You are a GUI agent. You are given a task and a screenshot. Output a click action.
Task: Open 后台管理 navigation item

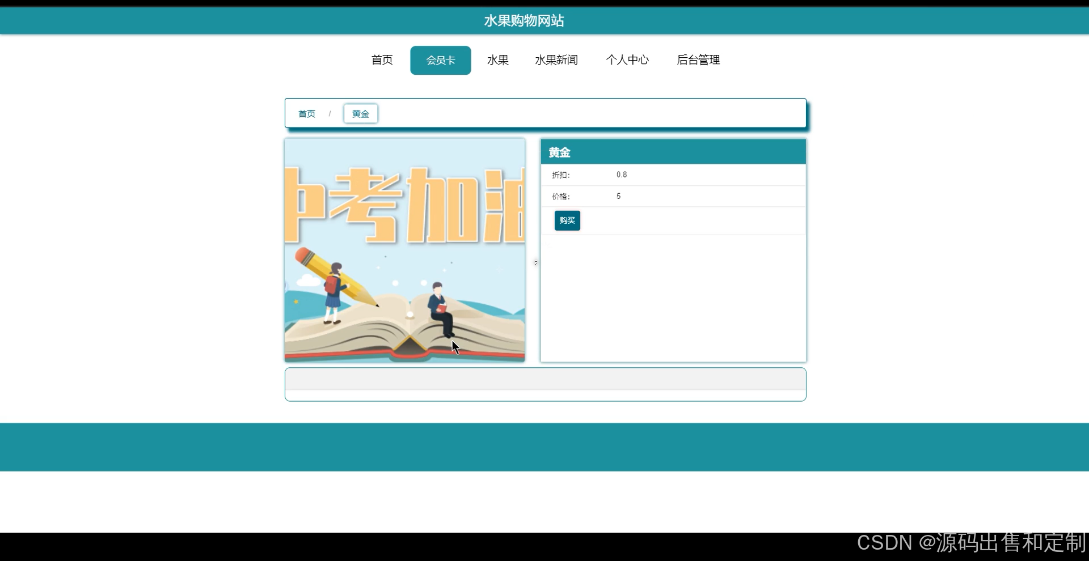[698, 60]
